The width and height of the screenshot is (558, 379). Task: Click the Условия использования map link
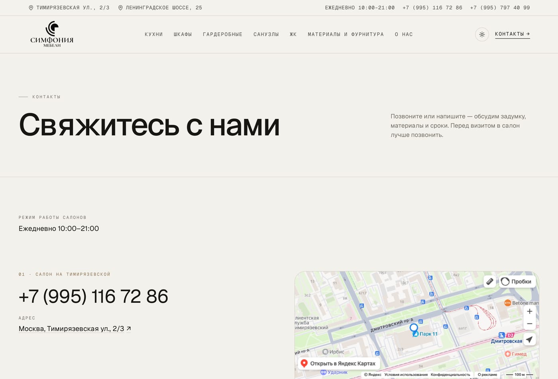coord(406,375)
